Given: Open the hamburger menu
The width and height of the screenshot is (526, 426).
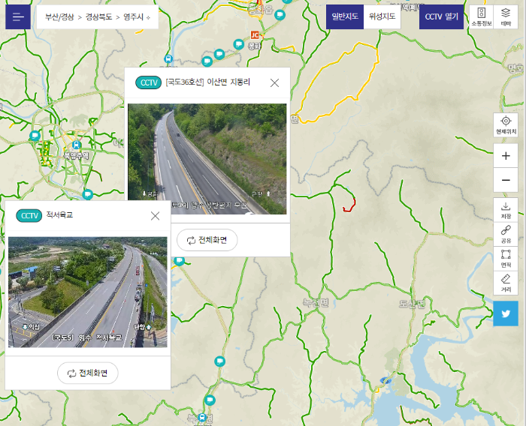Looking at the screenshot, I should (18, 16).
